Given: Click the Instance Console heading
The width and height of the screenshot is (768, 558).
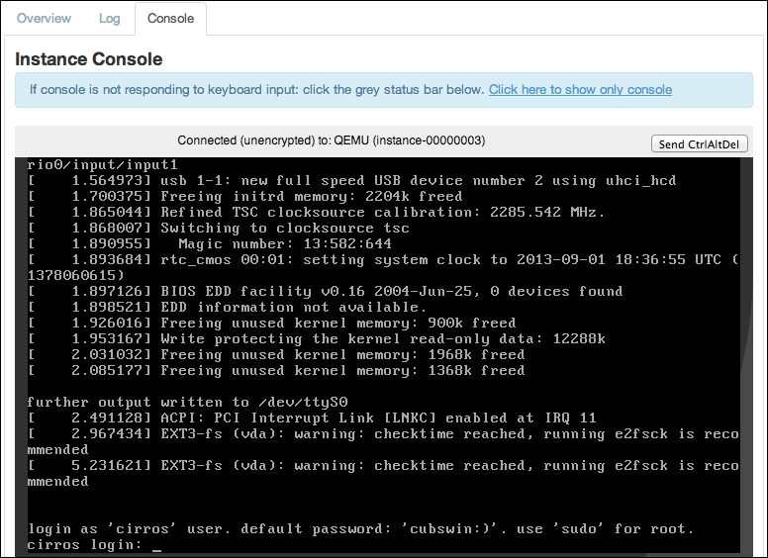Looking at the screenshot, I should pos(89,59).
